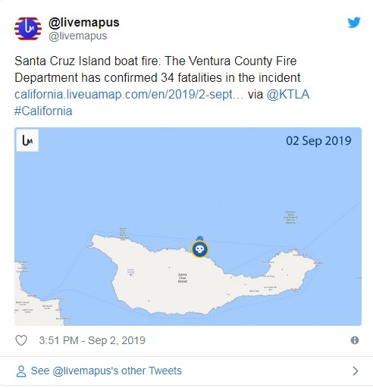Open the tweet info icon
The height and width of the screenshot is (388, 373).
tap(355, 340)
